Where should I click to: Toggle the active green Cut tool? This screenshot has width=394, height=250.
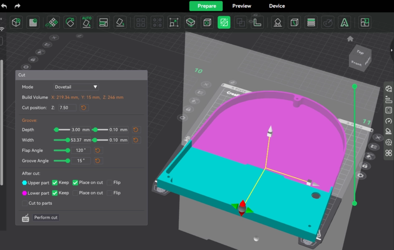point(224,23)
